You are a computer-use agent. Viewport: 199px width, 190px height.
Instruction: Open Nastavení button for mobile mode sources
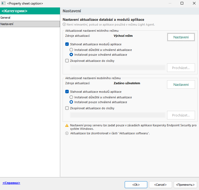tap(181, 84)
